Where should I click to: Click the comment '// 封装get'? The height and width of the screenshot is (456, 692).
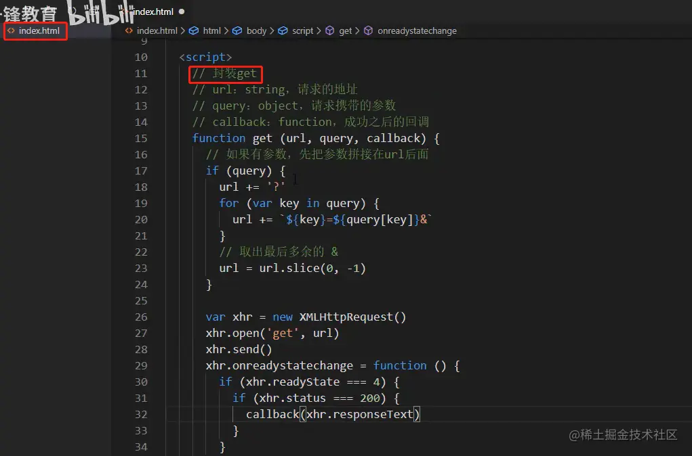(224, 74)
